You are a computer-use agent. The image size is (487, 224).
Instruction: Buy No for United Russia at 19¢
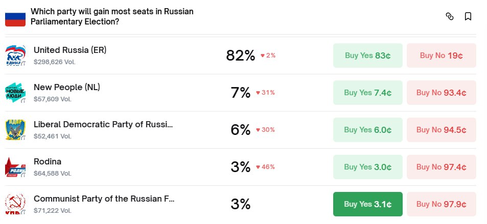tap(442, 55)
